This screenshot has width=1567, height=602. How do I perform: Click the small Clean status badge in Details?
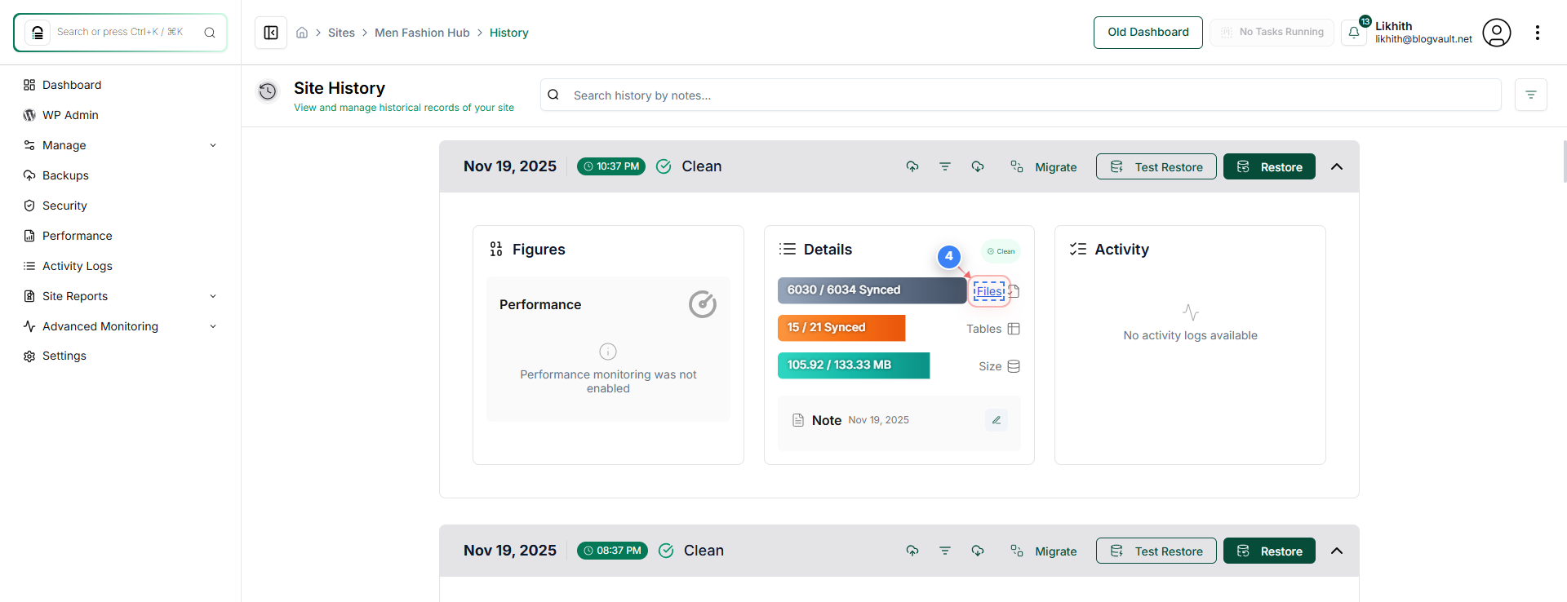(1001, 251)
